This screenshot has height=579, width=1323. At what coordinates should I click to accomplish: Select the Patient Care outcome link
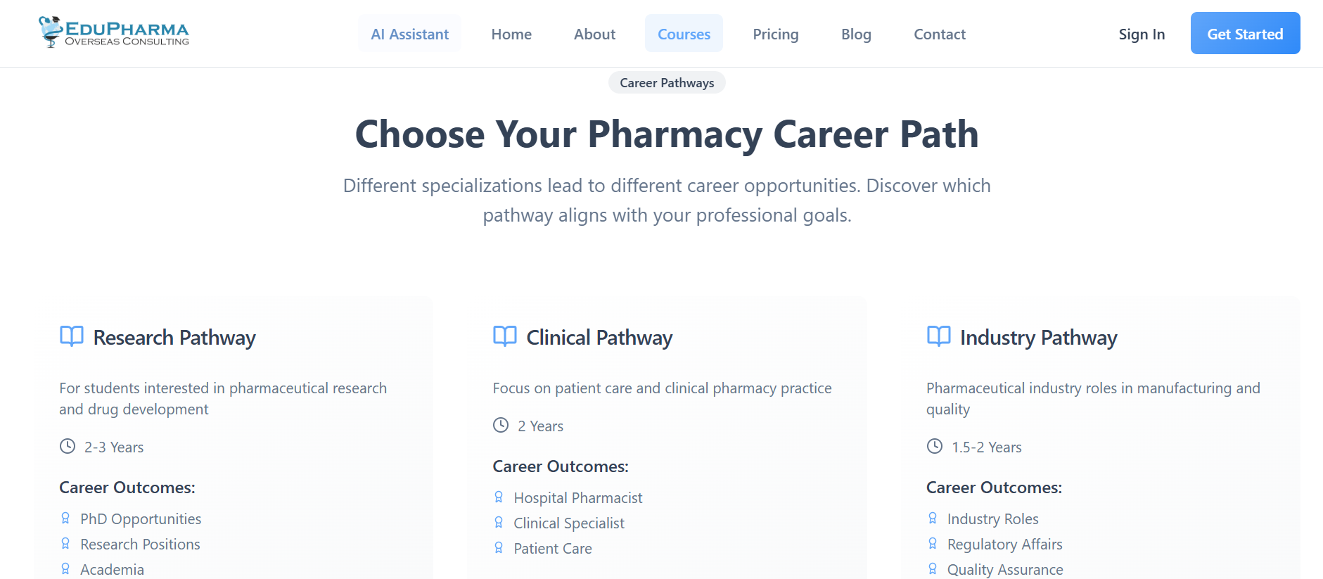click(x=552, y=548)
